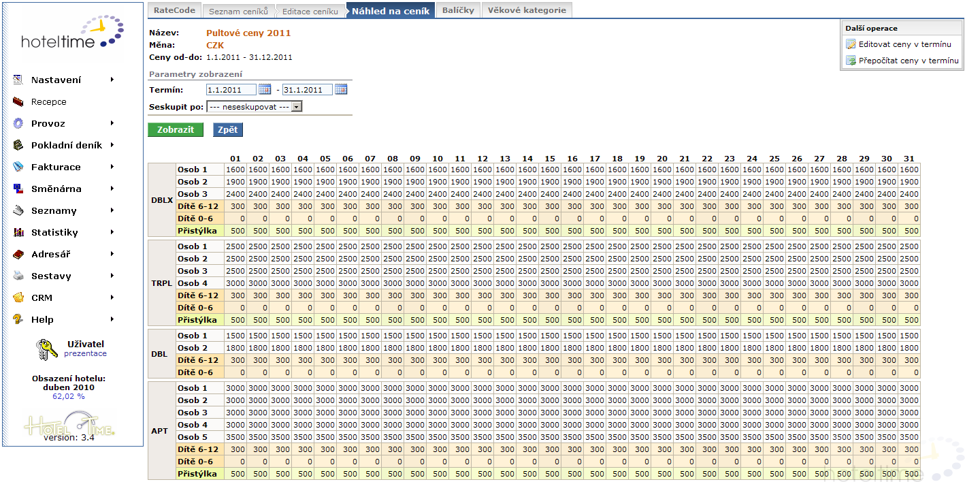Open calendar picker for end date

coord(341,89)
